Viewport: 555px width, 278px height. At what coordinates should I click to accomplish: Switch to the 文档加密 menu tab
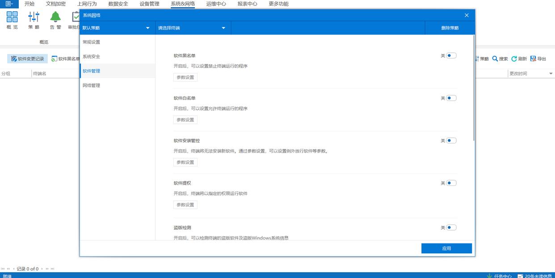tap(55, 4)
